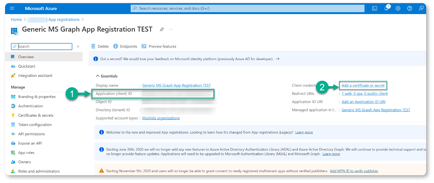
Task: Focus the top Search resources bar
Action: click(247, 8)
